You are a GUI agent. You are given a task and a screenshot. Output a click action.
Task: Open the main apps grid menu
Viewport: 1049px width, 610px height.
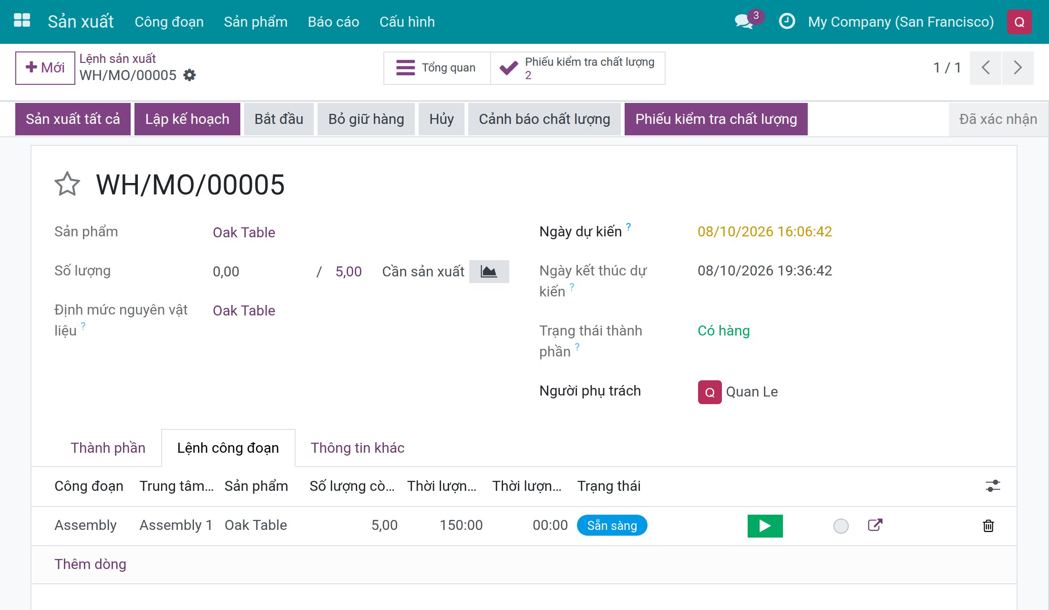pos(22,21)
